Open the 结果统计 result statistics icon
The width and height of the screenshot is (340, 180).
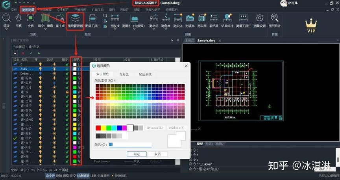(227, 18)
